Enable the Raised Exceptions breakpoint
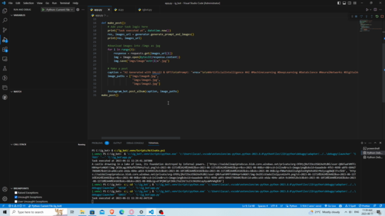The height and width of the screenshot is (216, 385). click(x=16, y=193)
